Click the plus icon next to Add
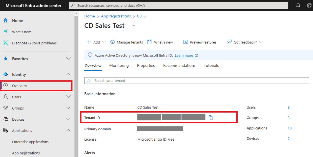The width and height of the screenshot is (313, 157). [x=89, y=42]
